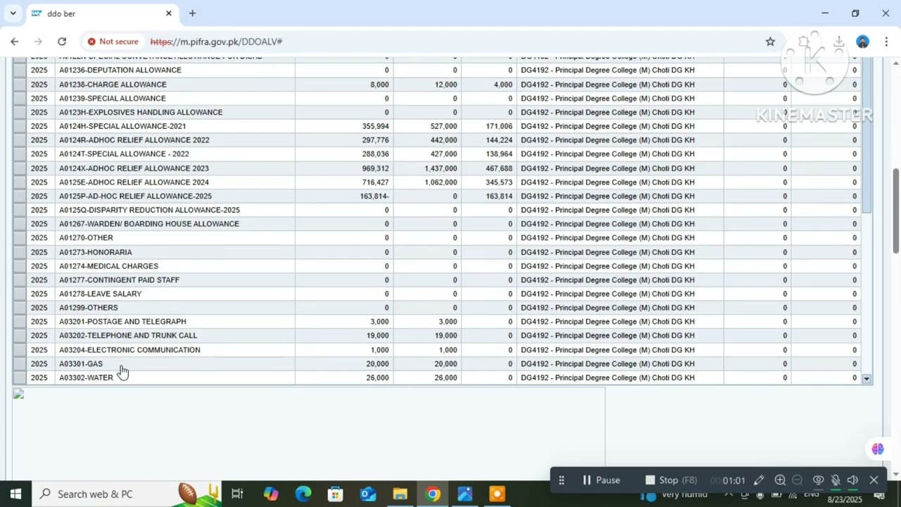Bookmark this page with the star icon

[770, 42]
